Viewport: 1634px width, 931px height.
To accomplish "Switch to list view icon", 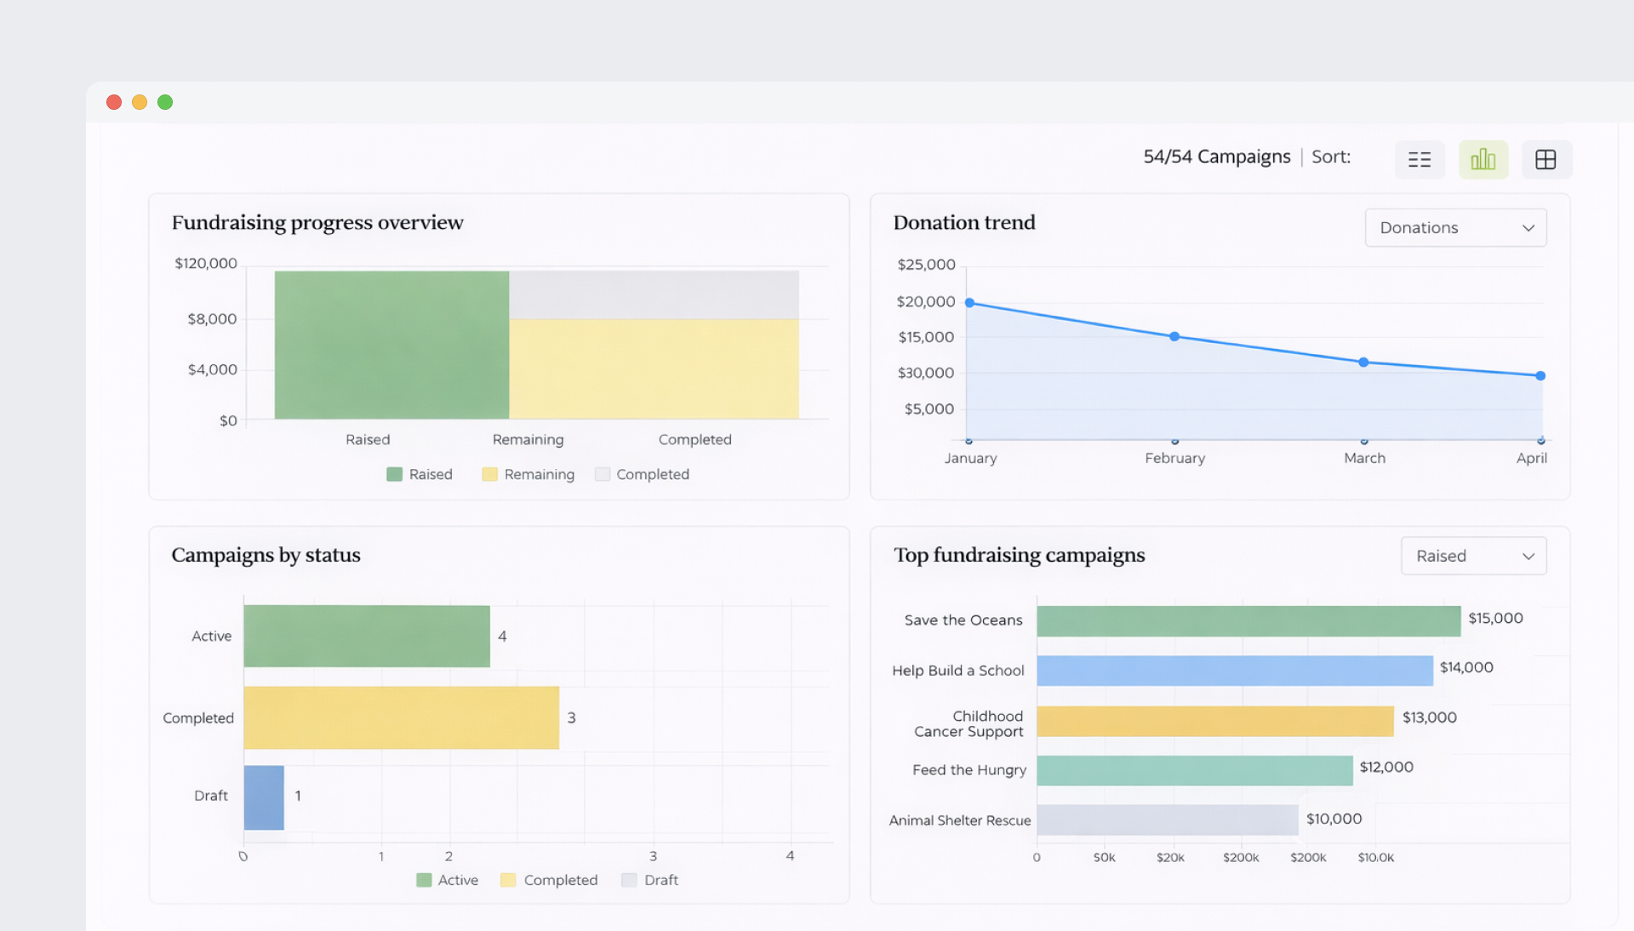I will coord(1419,159).
